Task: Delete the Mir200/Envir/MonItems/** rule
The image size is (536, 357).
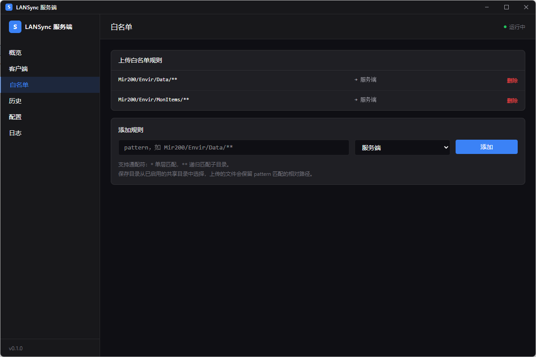Action: tap(512, 101)
